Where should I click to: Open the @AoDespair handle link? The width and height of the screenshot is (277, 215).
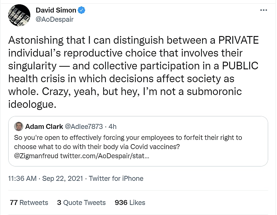point(55,19)
